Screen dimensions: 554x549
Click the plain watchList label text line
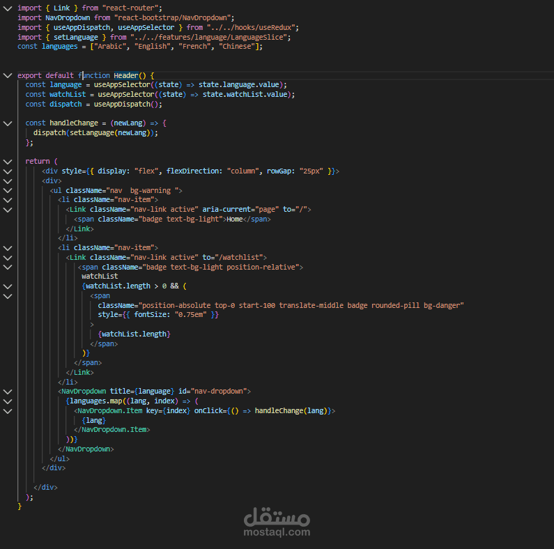click(100, 277)
